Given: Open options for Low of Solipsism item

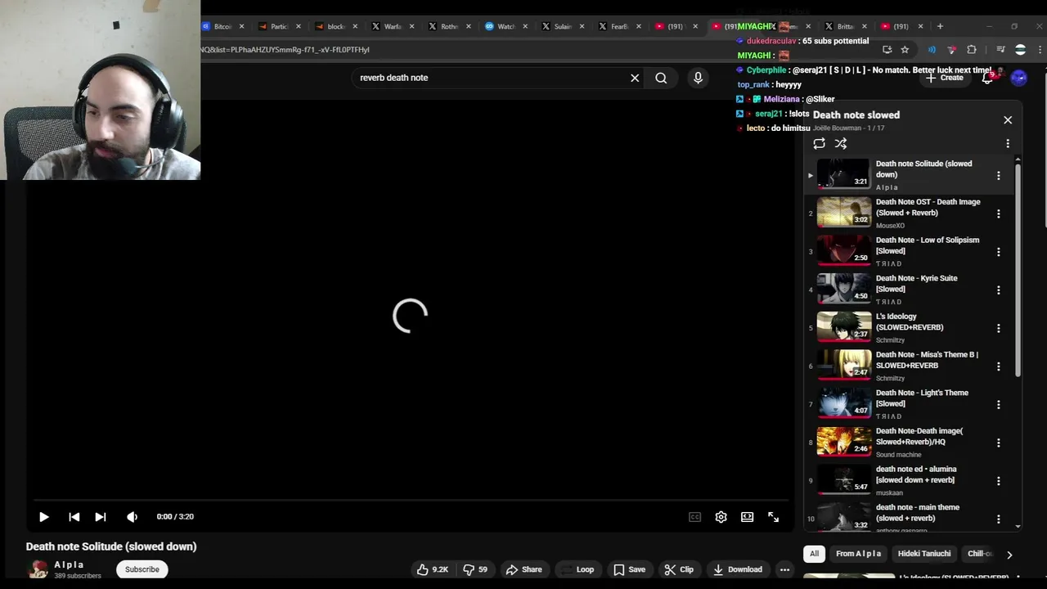Looking at the screenshot, I should 998,252.
